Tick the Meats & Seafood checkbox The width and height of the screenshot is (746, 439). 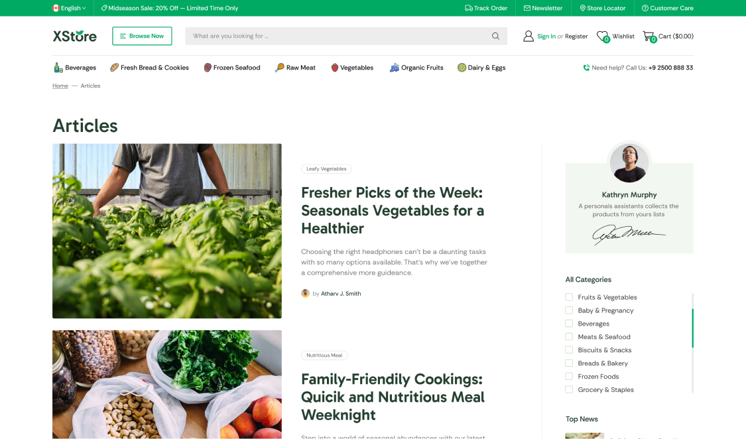click(x=569, y=337)
